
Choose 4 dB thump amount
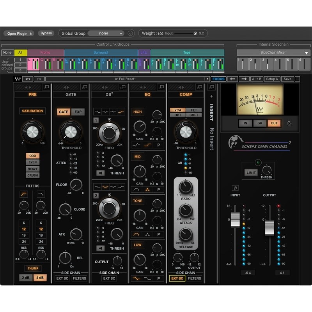pos(40,278)
